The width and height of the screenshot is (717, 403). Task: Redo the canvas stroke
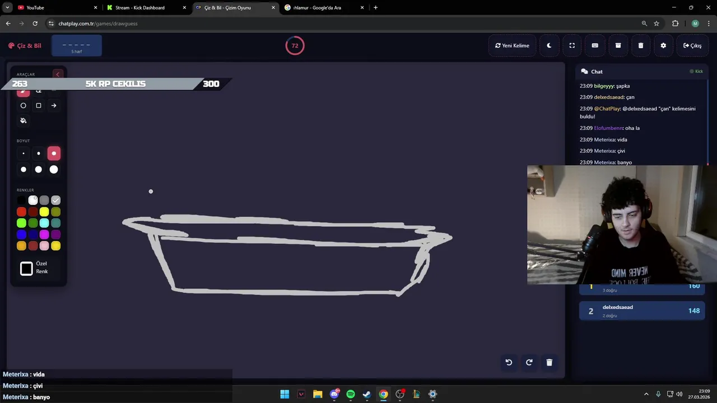pyautogui.click(x=529, y=362)
